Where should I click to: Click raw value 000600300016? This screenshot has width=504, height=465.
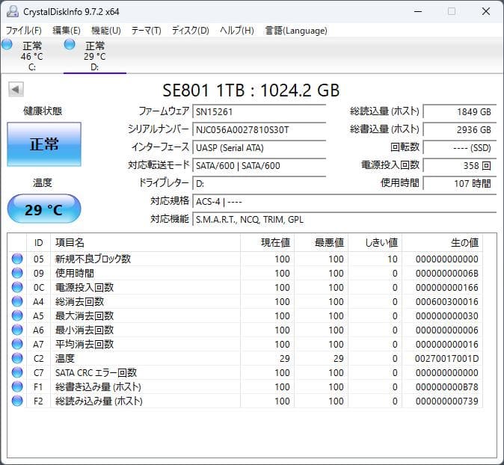coord(446,302)
